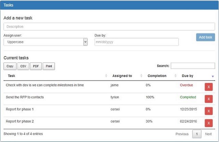
Task: Click the Due by date field
Action: (x=137, y=42)
